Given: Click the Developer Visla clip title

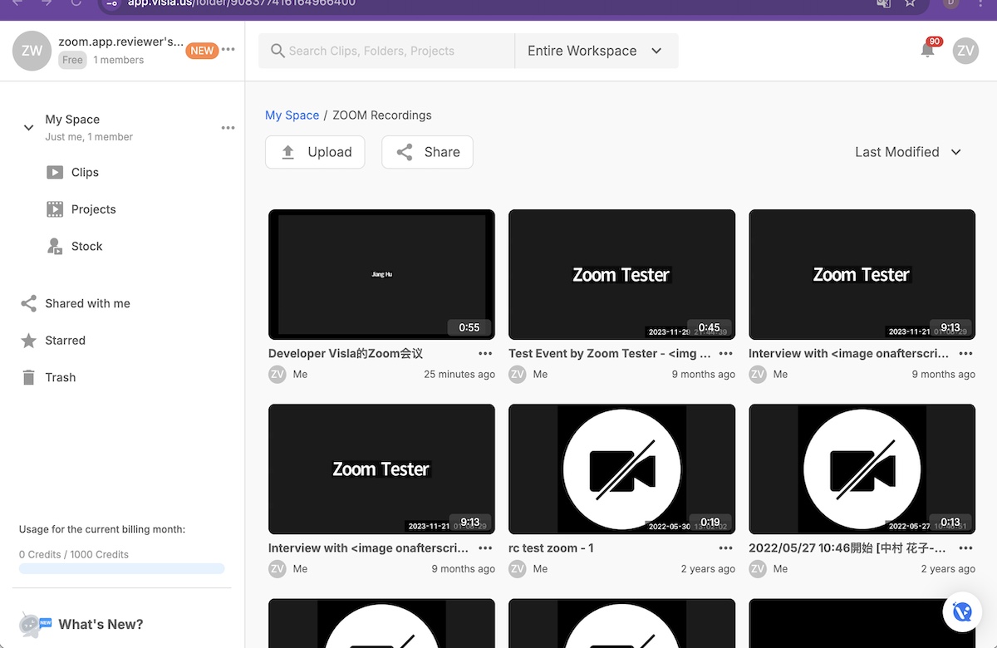Looking at the screenshot, I should click(x=346, y=353).
